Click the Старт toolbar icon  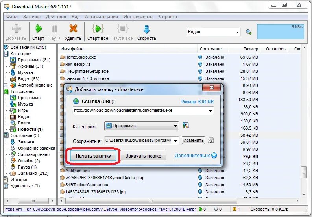39,28
